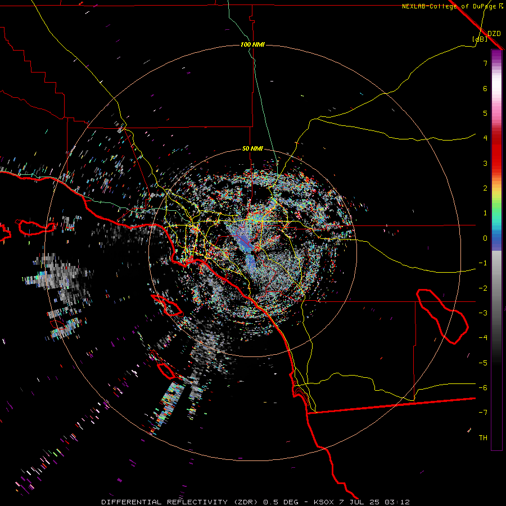Image resolution: width=506 pixels, height=506 pixels.
Task: Click the bottom Differential Reflectivity caption text
Action: click(x=255, y=502)
